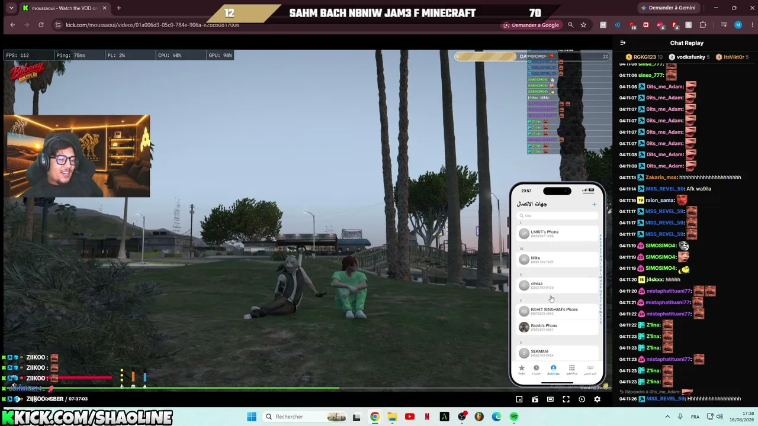Click the RGKG123 top gifter name
758x426 pixels.
coord(644,57)
